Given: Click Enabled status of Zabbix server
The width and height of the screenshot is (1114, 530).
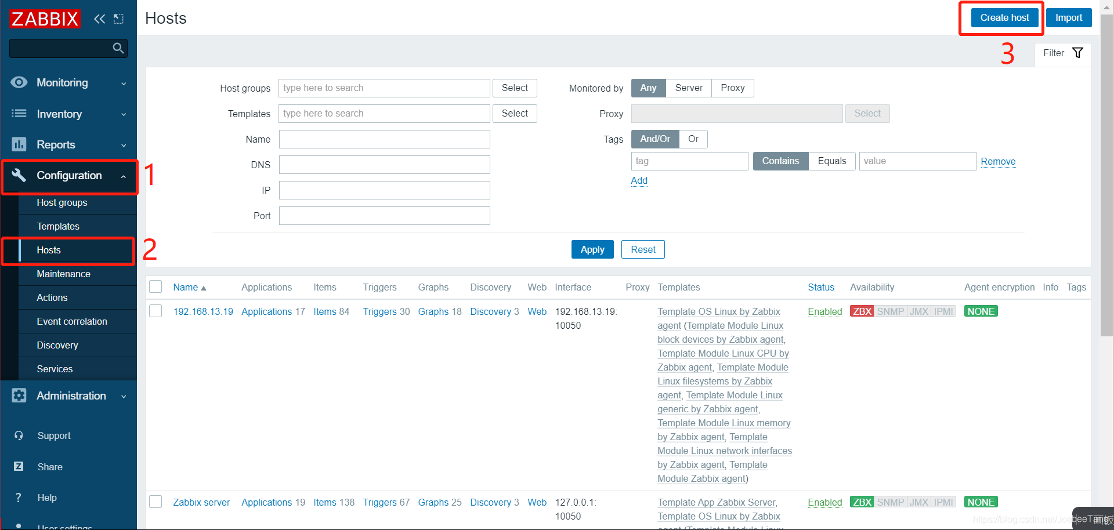Looking at the screenshot, I should tap(824, 502).
